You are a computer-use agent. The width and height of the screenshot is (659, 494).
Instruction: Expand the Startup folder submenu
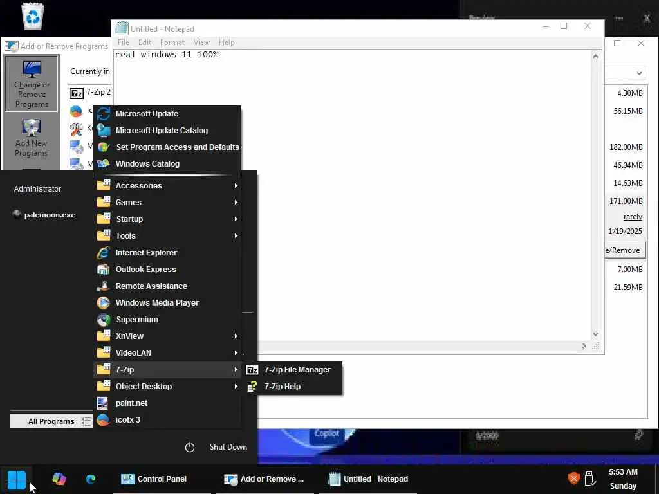point(167,219)
